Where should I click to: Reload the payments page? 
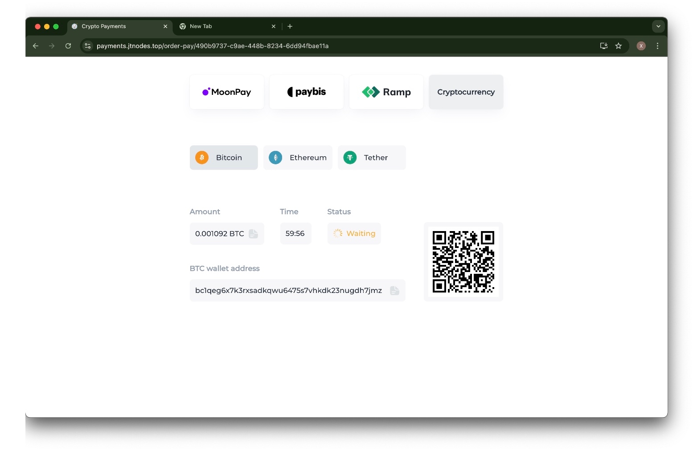(68, 46)
